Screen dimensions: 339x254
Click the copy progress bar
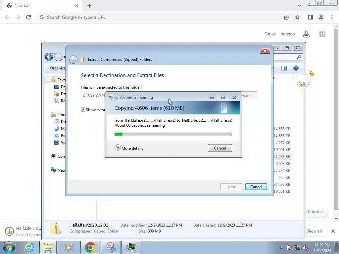[x=173, y=134]
